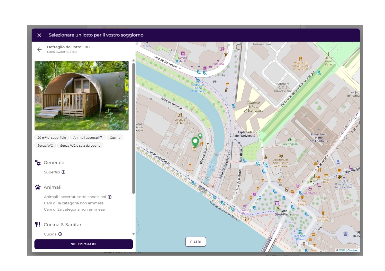
Task: Click Le Coup d'État music note icon
Action: (180, 115)
